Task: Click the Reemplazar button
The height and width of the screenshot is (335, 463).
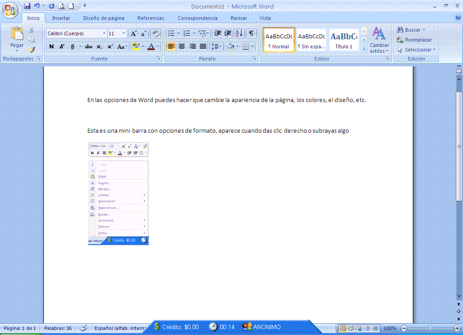Action: (414, 40)
